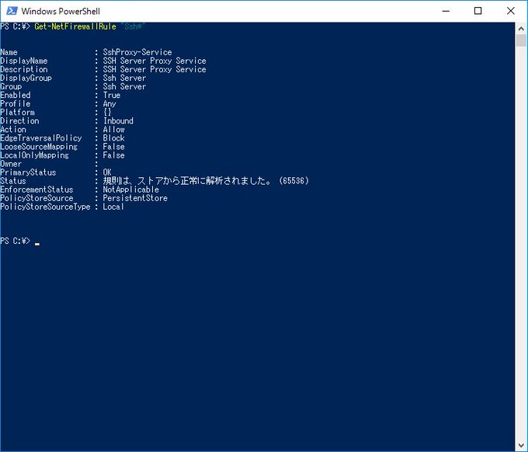Click the EdgeTraversalPolicy property label
Screen dimensions: 528x452
pos(41,138)
